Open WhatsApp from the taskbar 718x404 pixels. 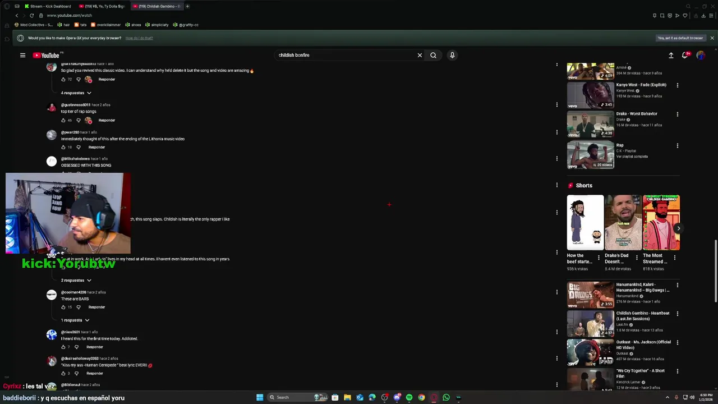point(446,397)
